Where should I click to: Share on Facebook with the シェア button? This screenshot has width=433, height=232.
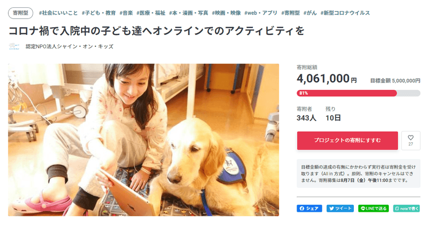pyautogui.click(x=309, y=208)
